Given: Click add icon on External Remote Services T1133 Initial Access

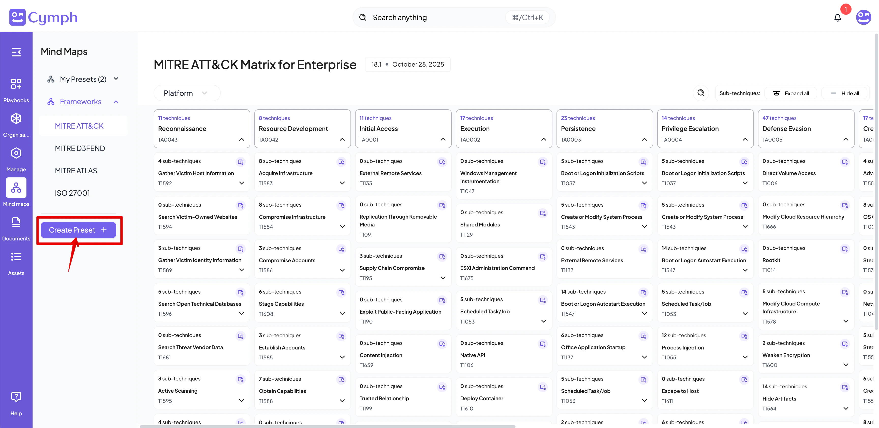Looking at the screenshot, I should [442, 162].
